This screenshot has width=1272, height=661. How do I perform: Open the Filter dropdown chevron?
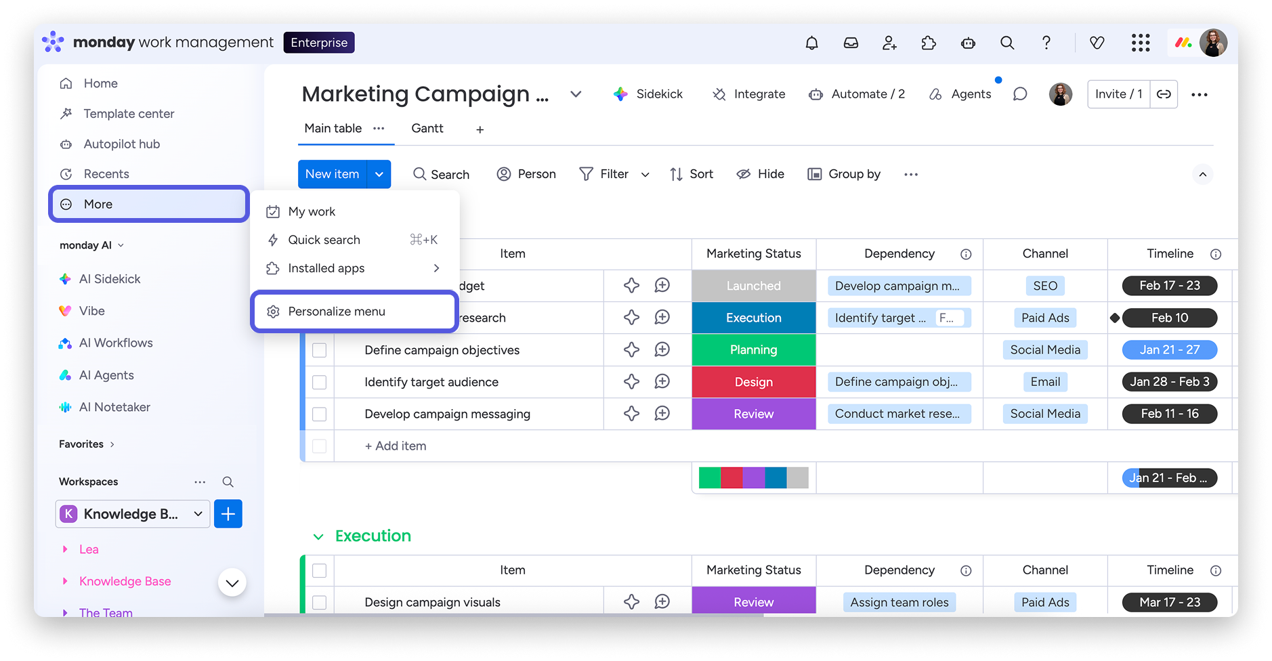point(645,175)
